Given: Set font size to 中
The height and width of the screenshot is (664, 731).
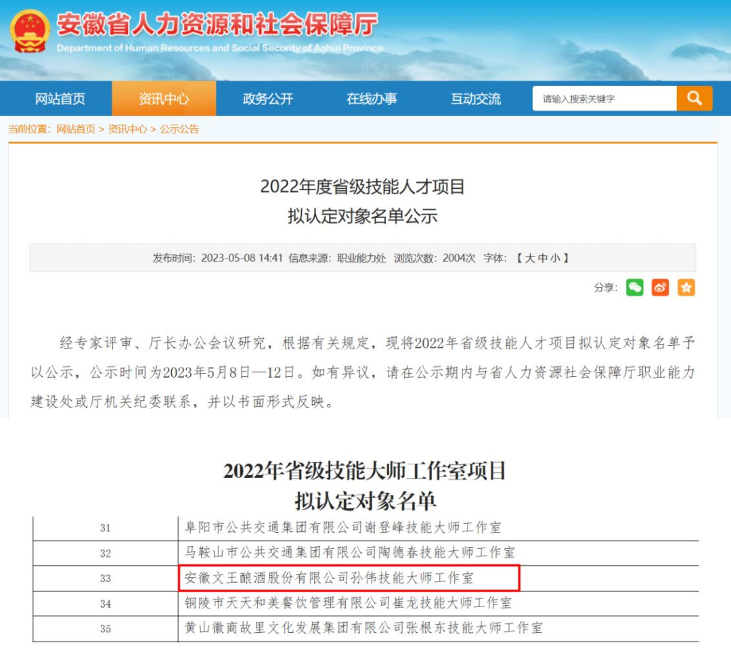Looking at the screenshot, I should tap(543, 258).
